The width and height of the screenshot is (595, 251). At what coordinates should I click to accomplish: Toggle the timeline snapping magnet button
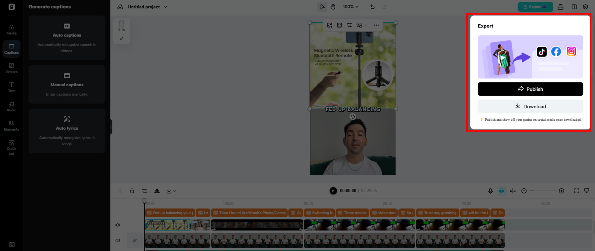[502, 191]
